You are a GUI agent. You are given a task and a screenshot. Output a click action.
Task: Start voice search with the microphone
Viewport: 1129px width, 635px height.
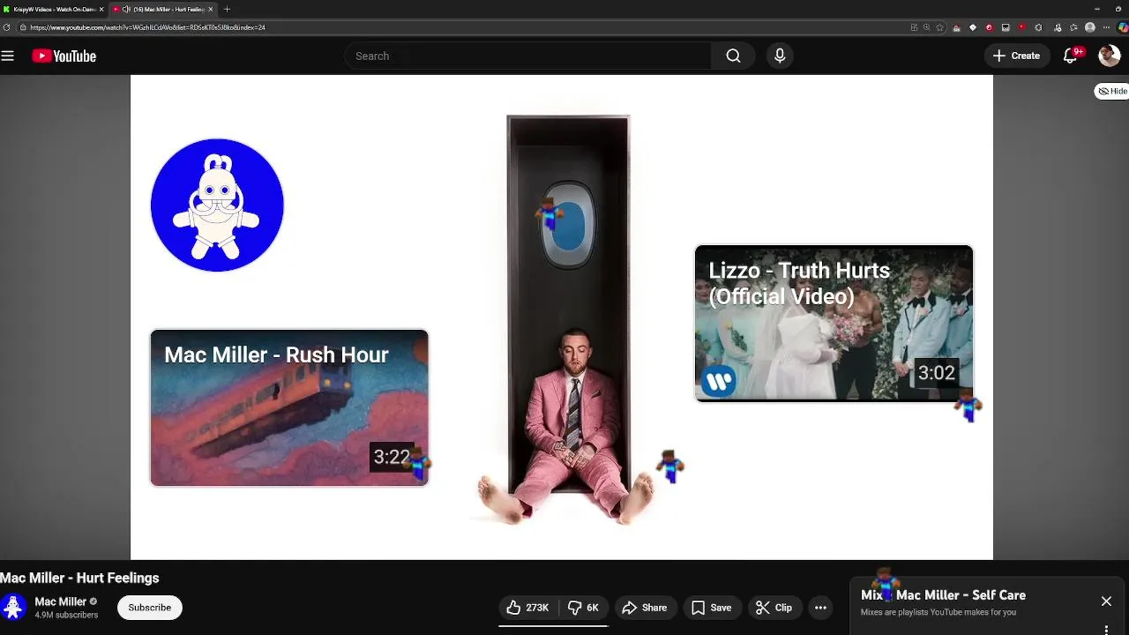coord(780,56)
